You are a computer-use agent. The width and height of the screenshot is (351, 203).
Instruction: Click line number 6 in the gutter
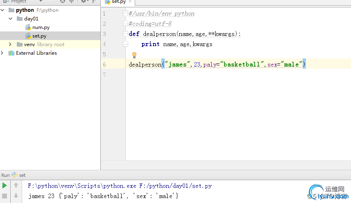(x=104, y=65)
